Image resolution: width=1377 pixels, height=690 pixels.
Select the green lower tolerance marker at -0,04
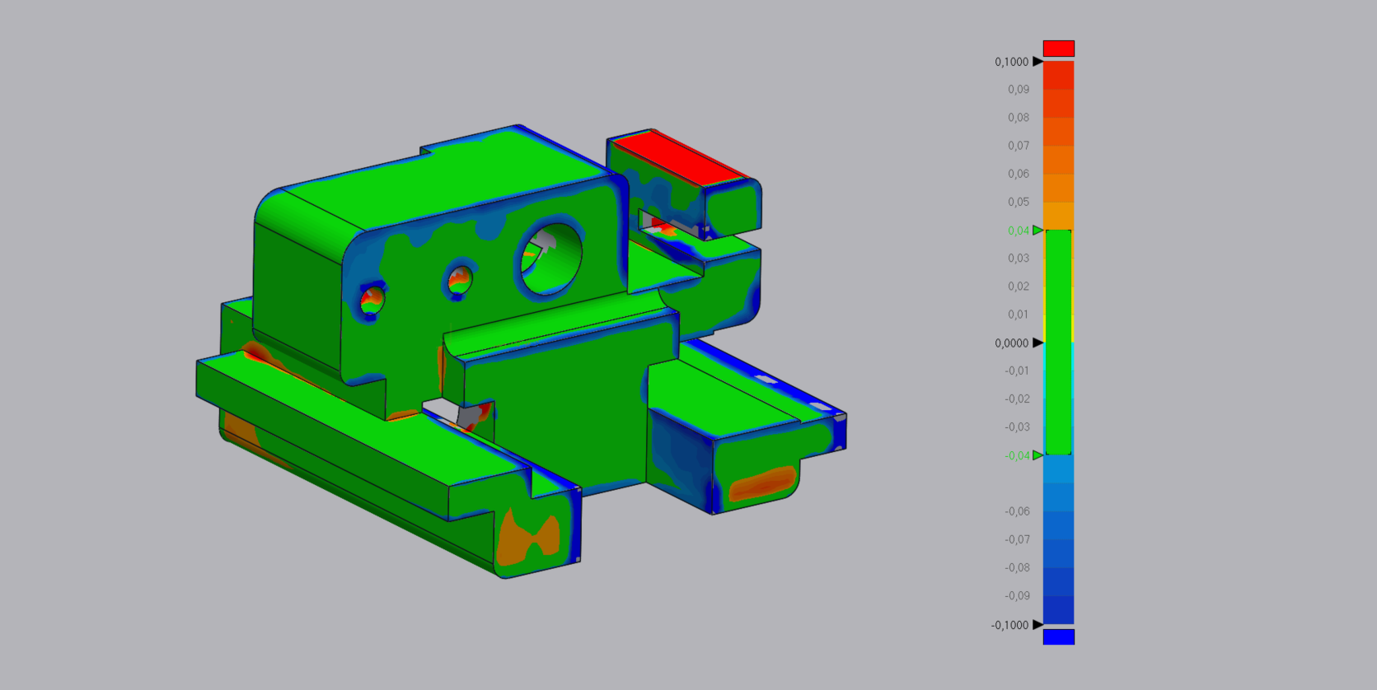coord(1038,455)
